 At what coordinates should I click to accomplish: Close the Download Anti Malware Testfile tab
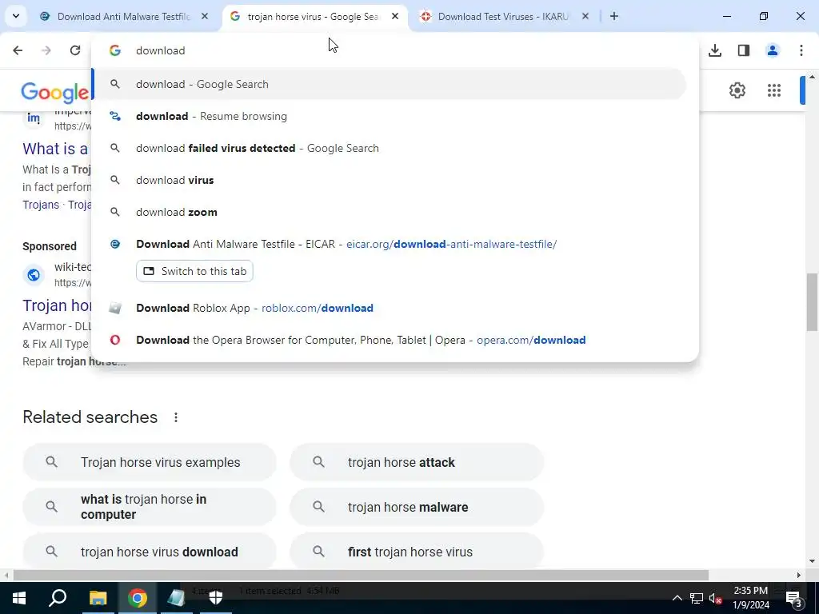(205, 16)
